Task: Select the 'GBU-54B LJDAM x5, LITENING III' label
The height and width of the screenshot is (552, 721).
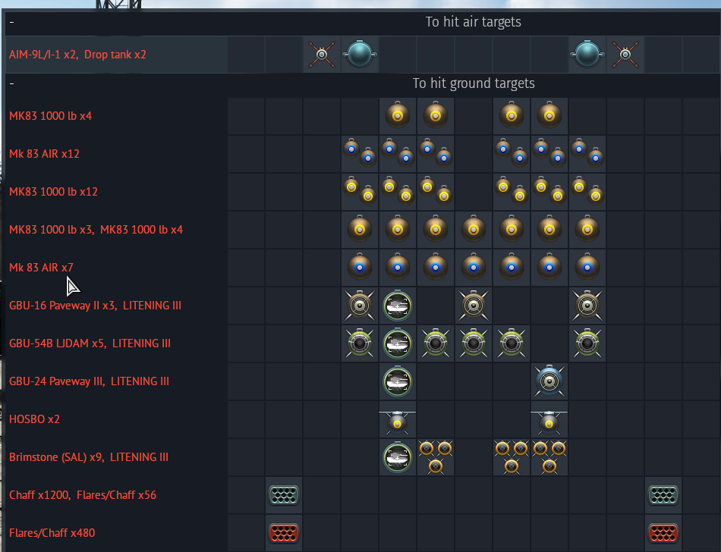Action: click(x=90, y=343)
